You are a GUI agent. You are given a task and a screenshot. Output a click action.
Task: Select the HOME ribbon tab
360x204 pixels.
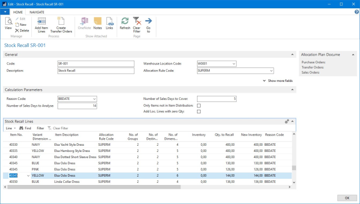click(18, 12)
